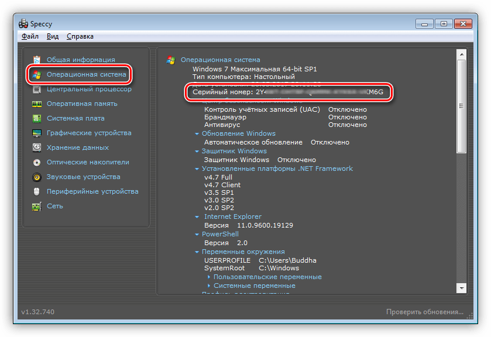Screen dimensions: 491x337
Task: Select the Windows flag icon for Операционная система
Action: pos(37,74)
